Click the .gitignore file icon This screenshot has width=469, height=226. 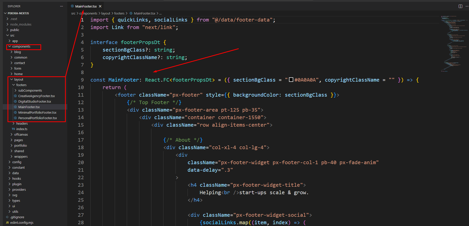(x=7, y=217)
